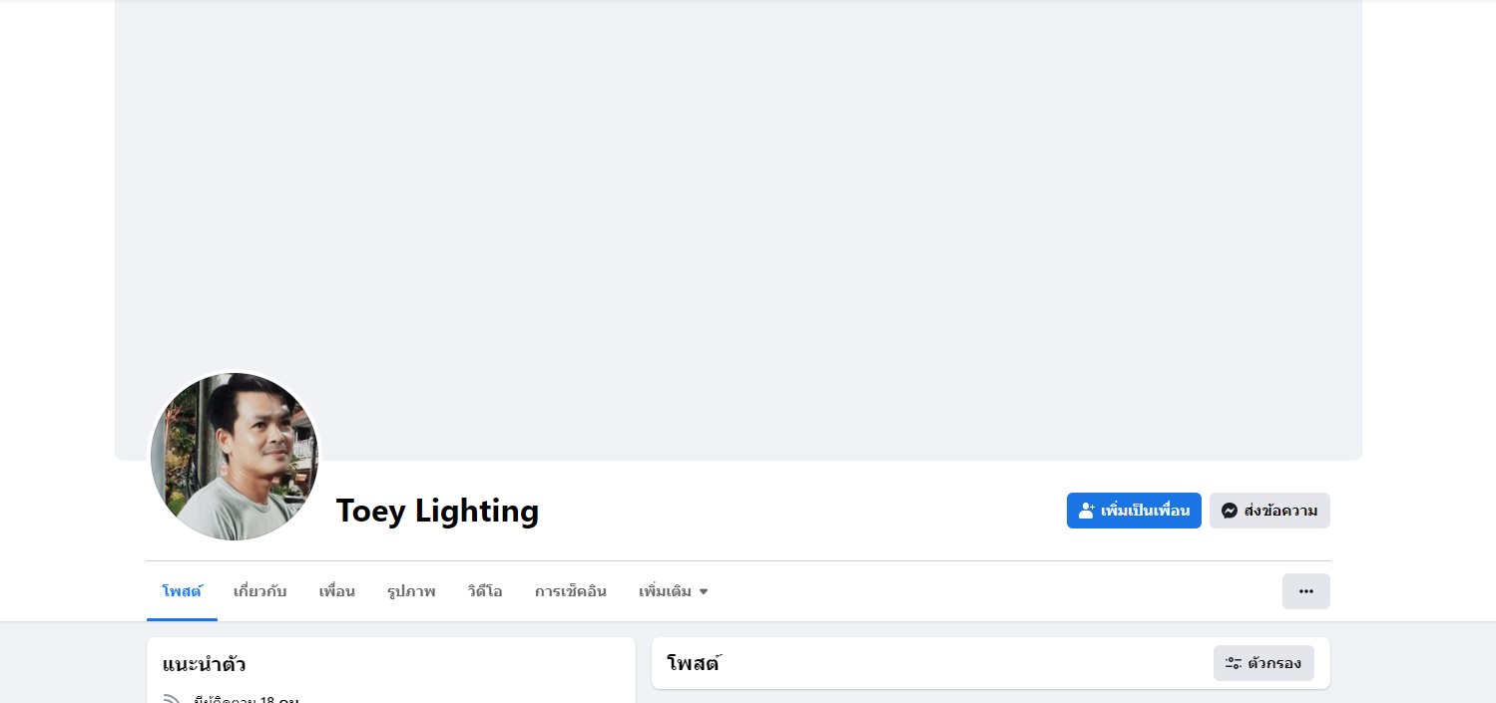This screenshot has height=703, width=1496.
Task: Click the แนะนำตัว section heading
Action: pos(204,664)
